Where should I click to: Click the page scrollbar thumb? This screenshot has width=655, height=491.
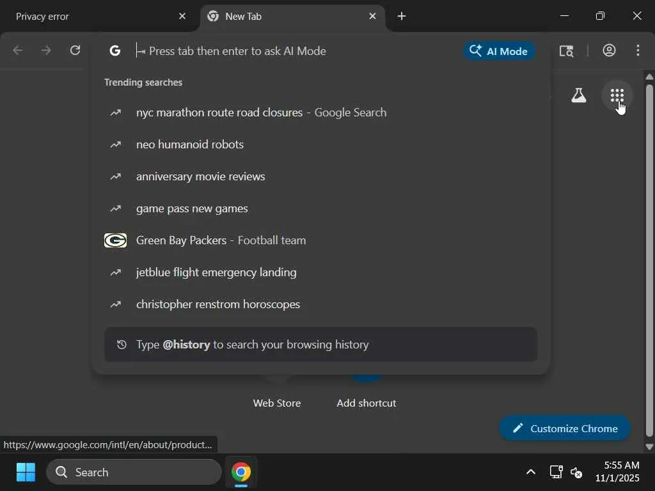[x=649, y=260]
